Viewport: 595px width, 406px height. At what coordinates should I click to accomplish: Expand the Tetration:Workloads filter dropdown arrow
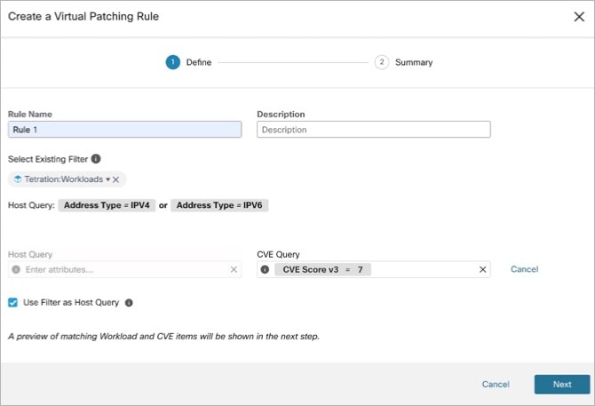pos(107,179)
